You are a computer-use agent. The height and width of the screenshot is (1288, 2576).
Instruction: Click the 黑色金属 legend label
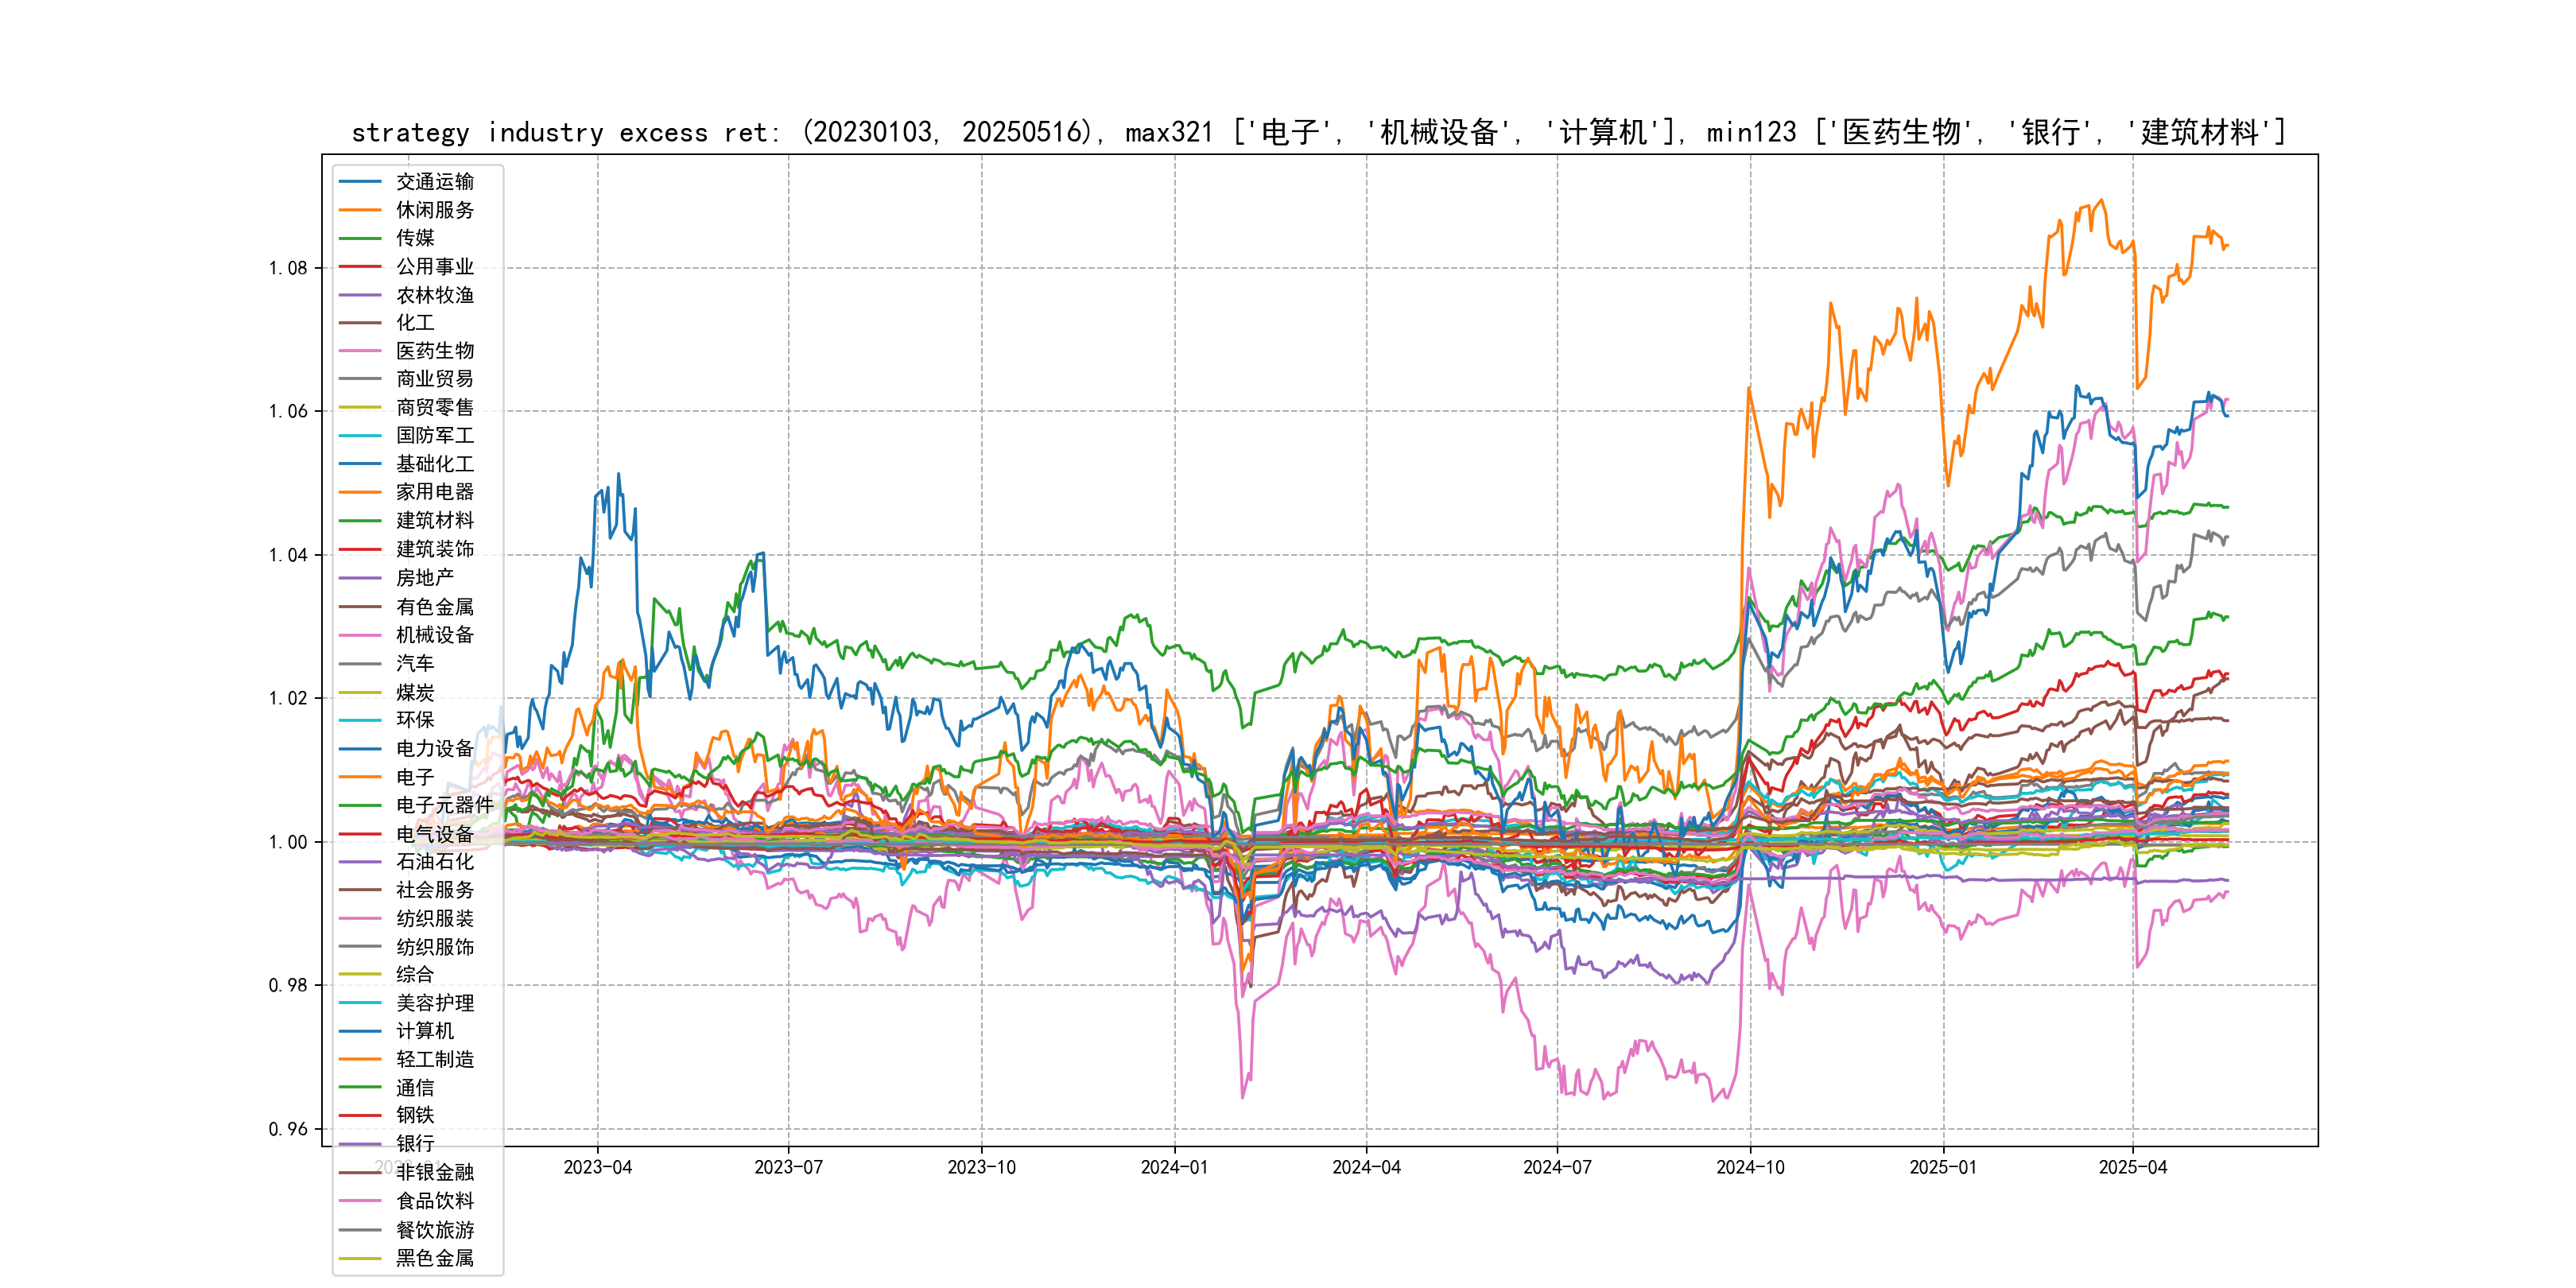tap(434, 1258)
